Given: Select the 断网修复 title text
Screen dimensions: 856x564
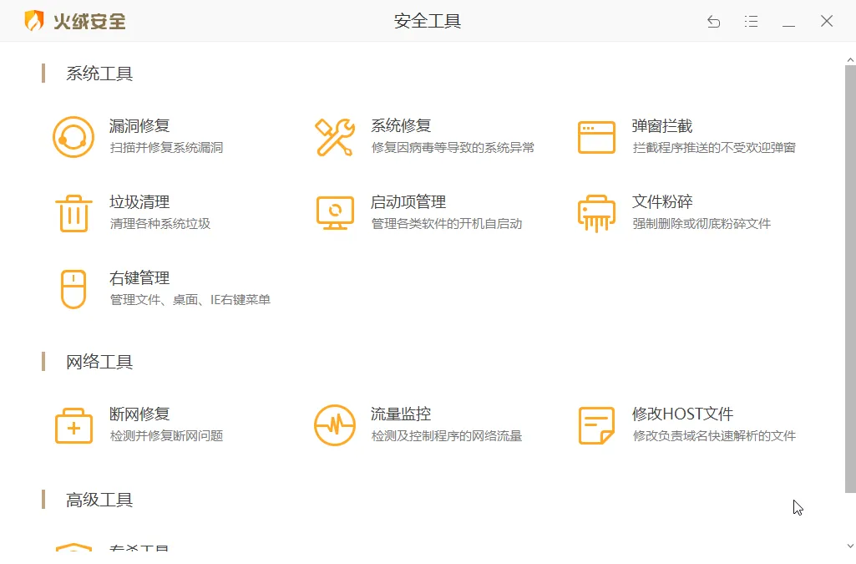Looking at the screenshot, I should [139, 414].
